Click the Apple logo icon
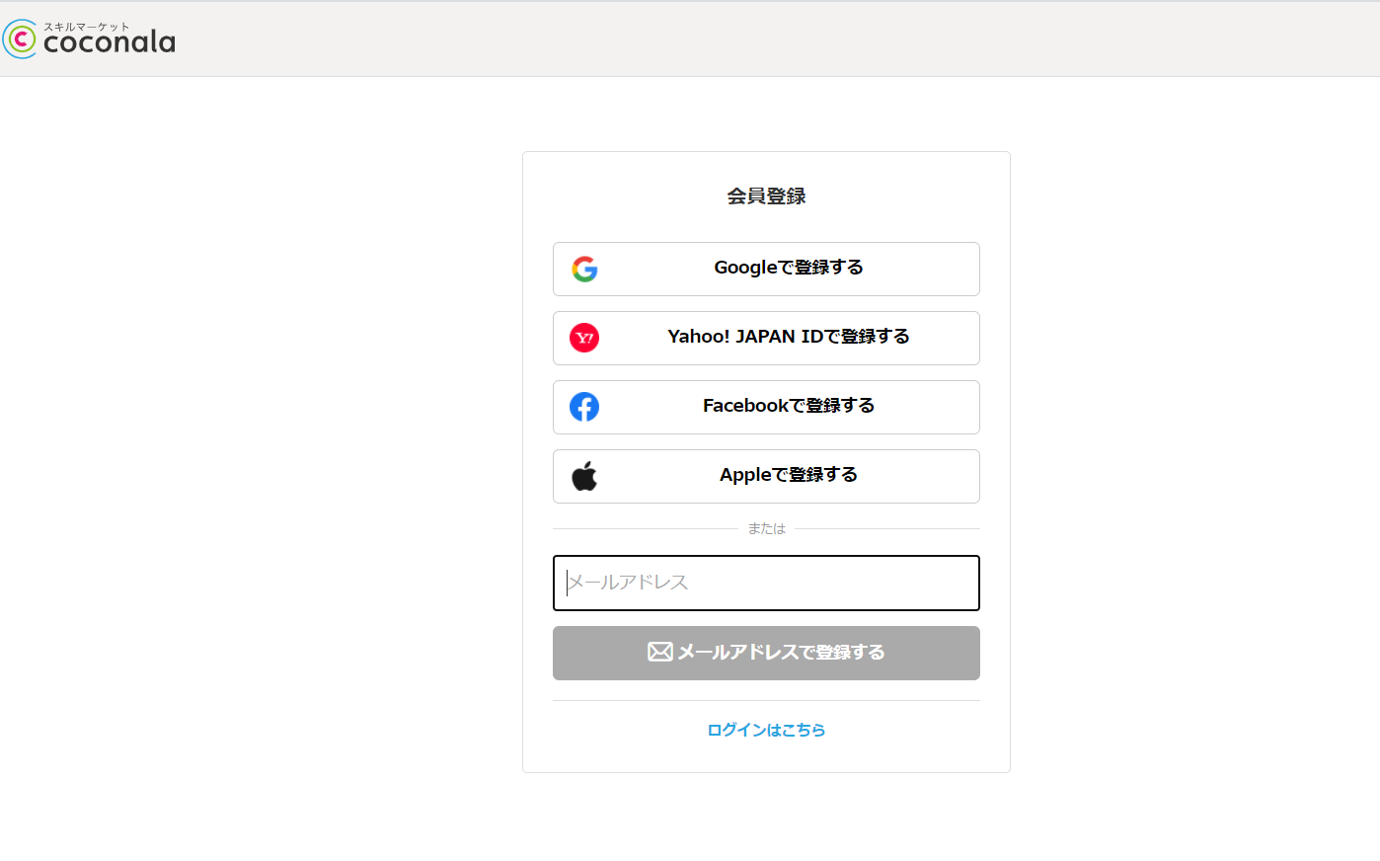1380x861 pixels. pos(584,476)
